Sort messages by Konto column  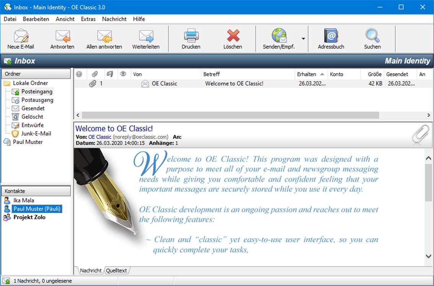pyautogui.click(x=344, y=74)
